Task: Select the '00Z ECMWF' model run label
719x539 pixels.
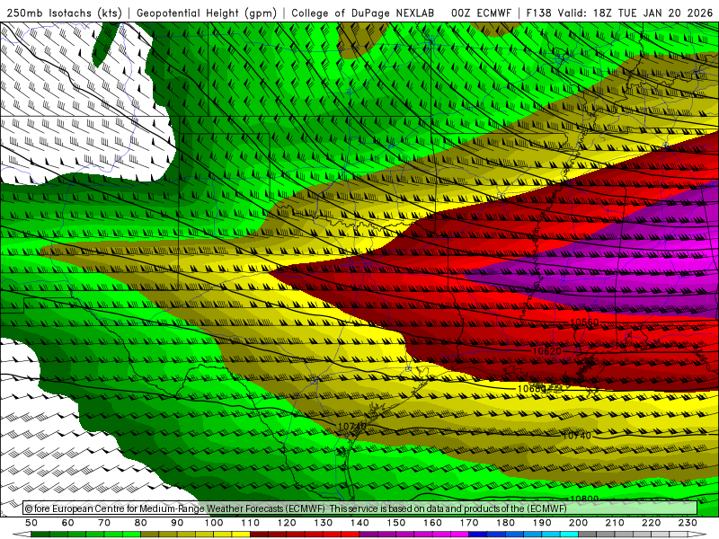Action: click(481, 13)
